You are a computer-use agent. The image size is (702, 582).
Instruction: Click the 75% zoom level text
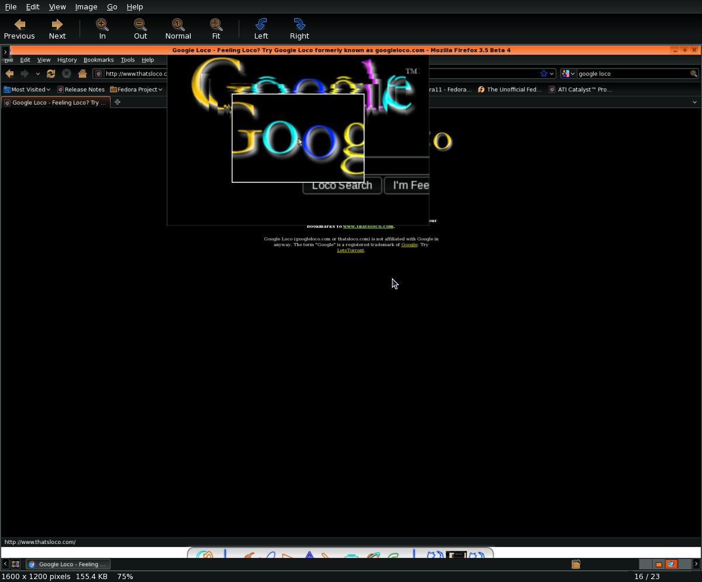(x=125, y=576)
